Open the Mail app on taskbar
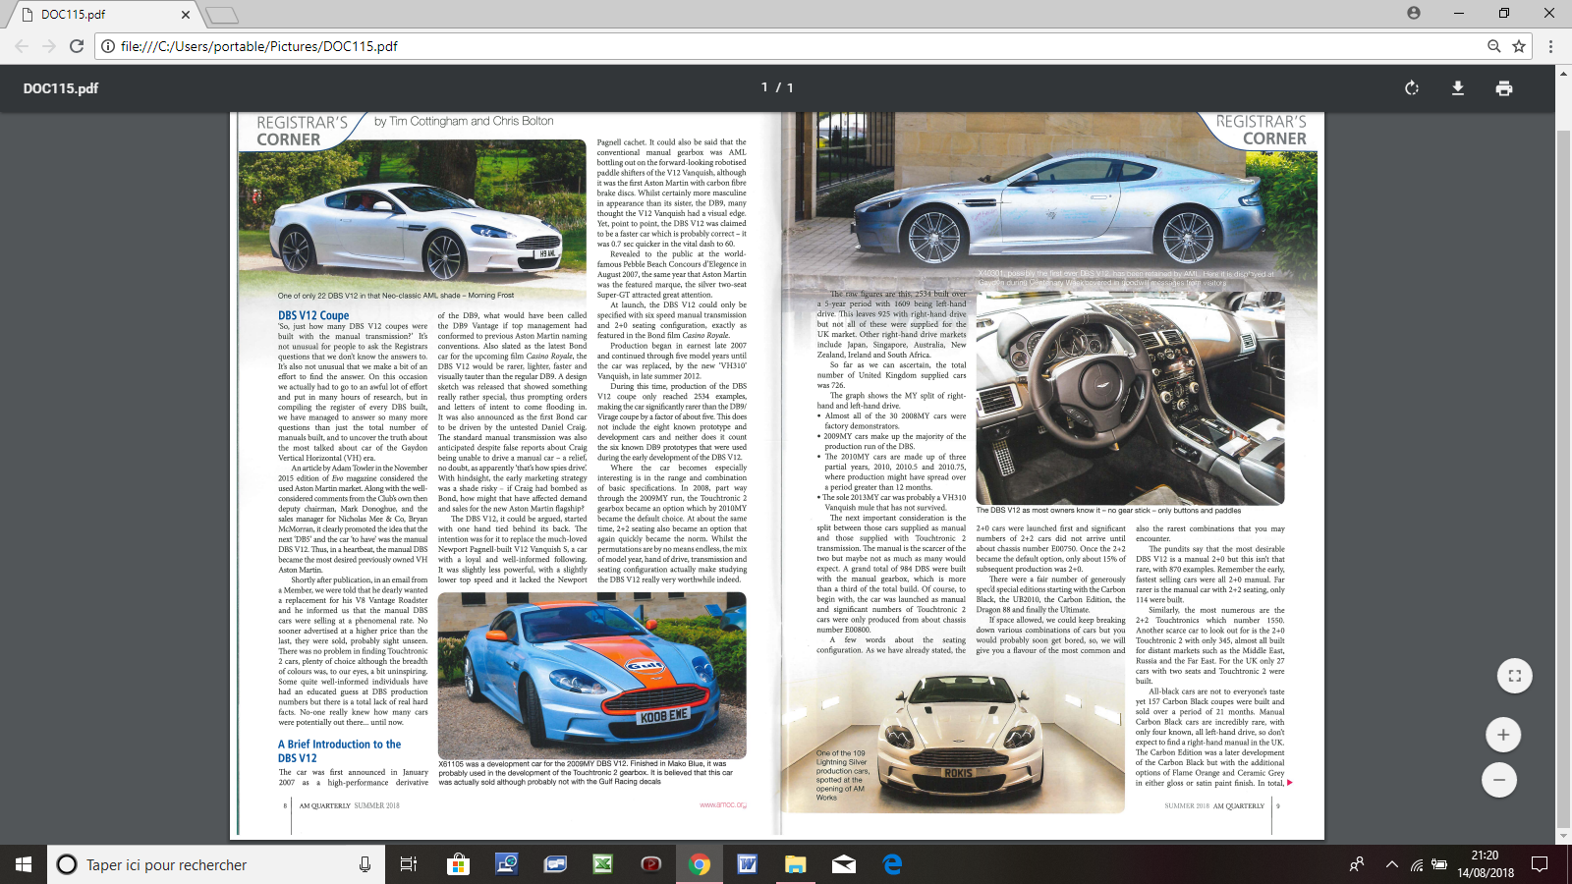Viewport: 1572px width, 884px height. [x=844, y=864]
